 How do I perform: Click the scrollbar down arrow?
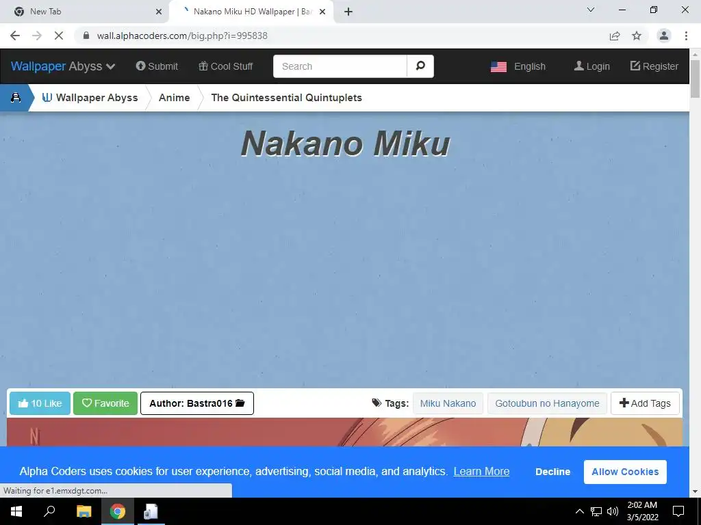(x=696, y=492)
